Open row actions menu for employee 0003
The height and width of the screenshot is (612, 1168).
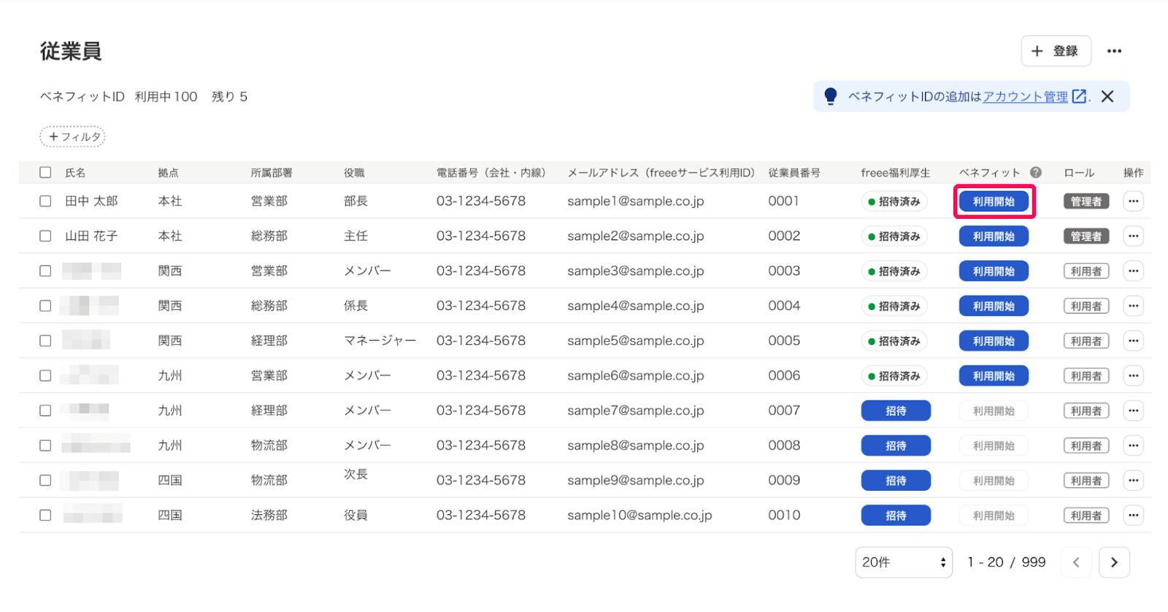click(x=1133, y=271)
